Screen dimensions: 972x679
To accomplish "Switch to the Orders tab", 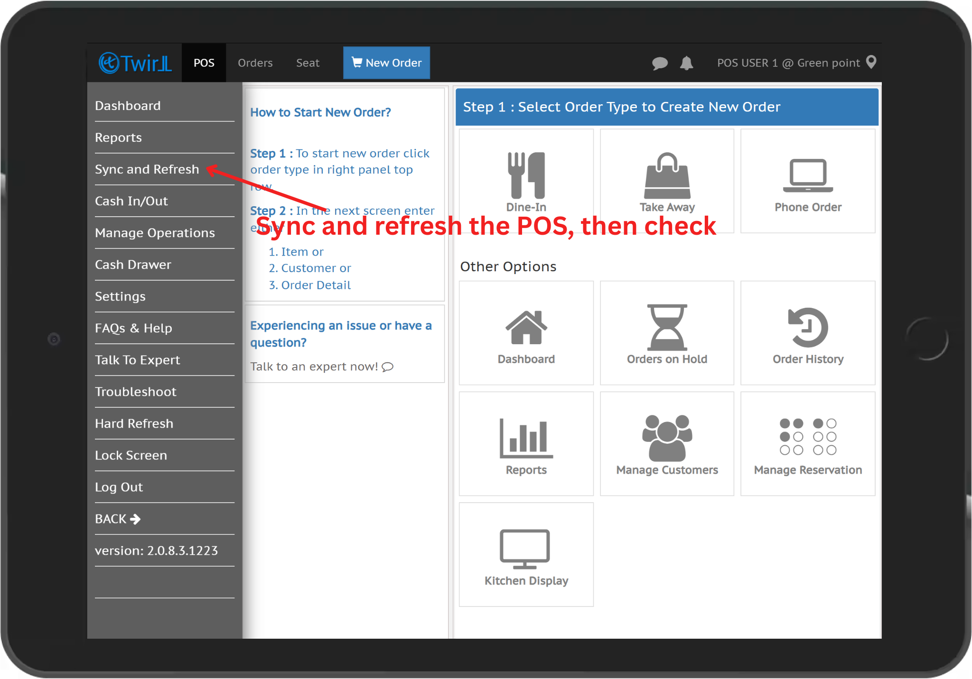I will 255,63.
